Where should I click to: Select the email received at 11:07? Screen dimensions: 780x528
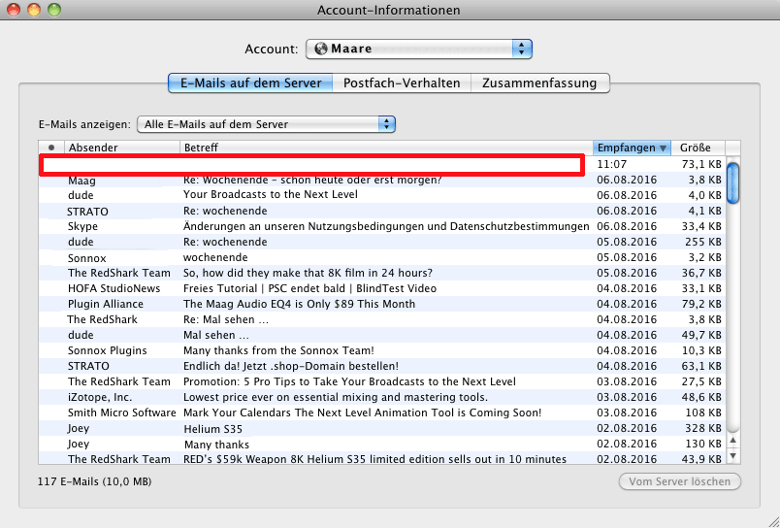pyautogui.click(x=382, y=164)
